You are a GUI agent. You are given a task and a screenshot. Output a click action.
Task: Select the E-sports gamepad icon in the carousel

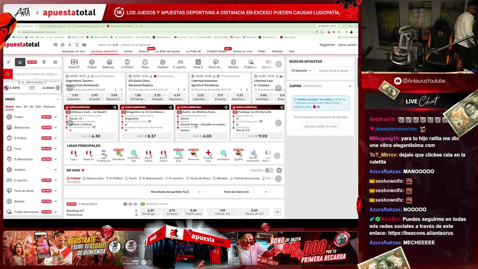[x=180, y=62]
